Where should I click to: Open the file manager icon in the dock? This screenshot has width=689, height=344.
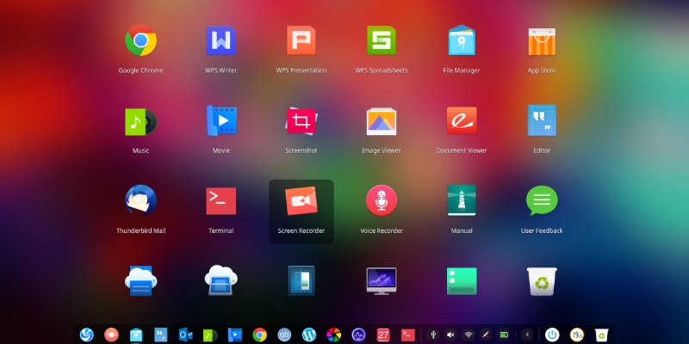pos(136,335)
